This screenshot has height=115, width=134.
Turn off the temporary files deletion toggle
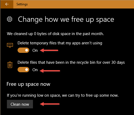pos(23,50)
